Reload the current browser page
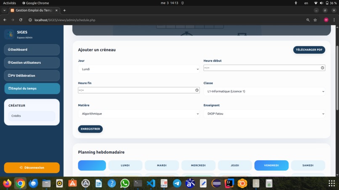Screen dimensions: 339x190 [x=21, y=20]
